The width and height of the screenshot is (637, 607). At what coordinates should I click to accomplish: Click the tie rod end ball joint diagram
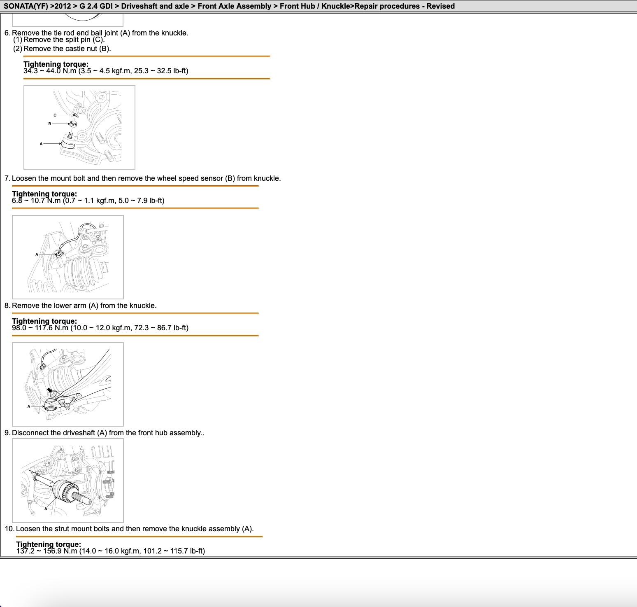79,127
